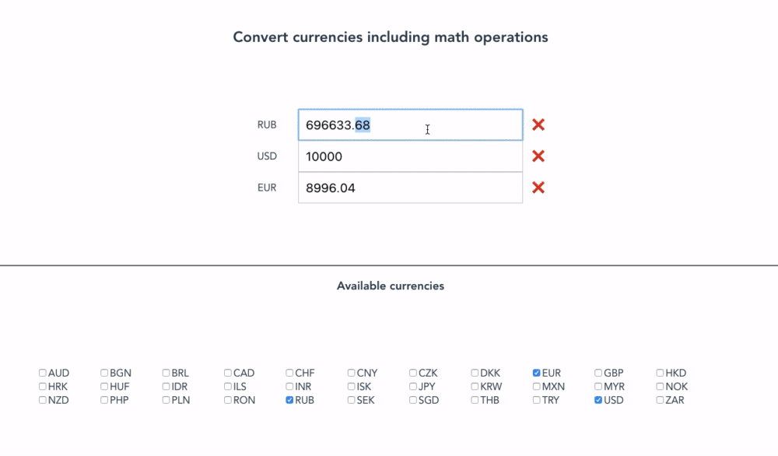
Task: Click inside the RUB amount field
Action: pos(410,125)
